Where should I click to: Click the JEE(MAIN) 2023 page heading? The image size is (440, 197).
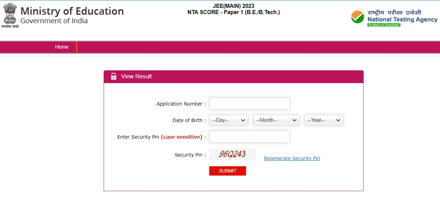pos(233,6)
